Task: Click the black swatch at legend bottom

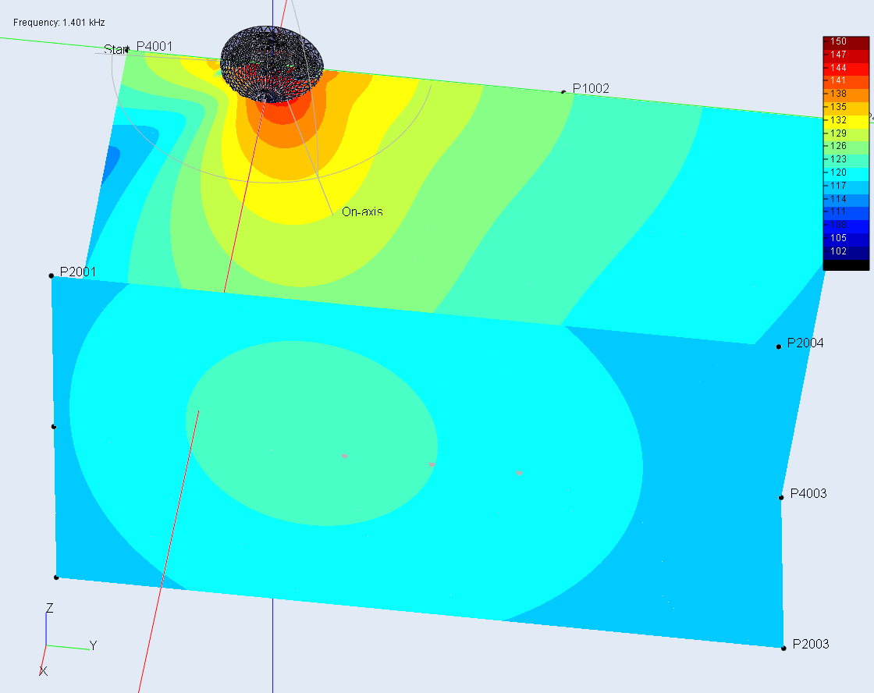Action: pos(846,265)
